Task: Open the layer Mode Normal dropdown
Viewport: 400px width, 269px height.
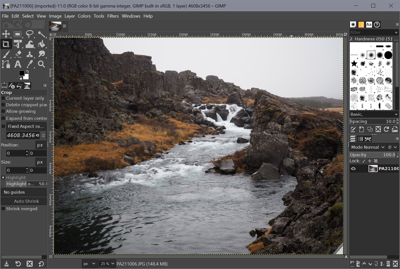Action: (x=368, y=147)
